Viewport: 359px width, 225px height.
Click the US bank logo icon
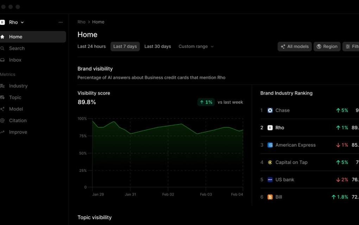tap(270, 180)
